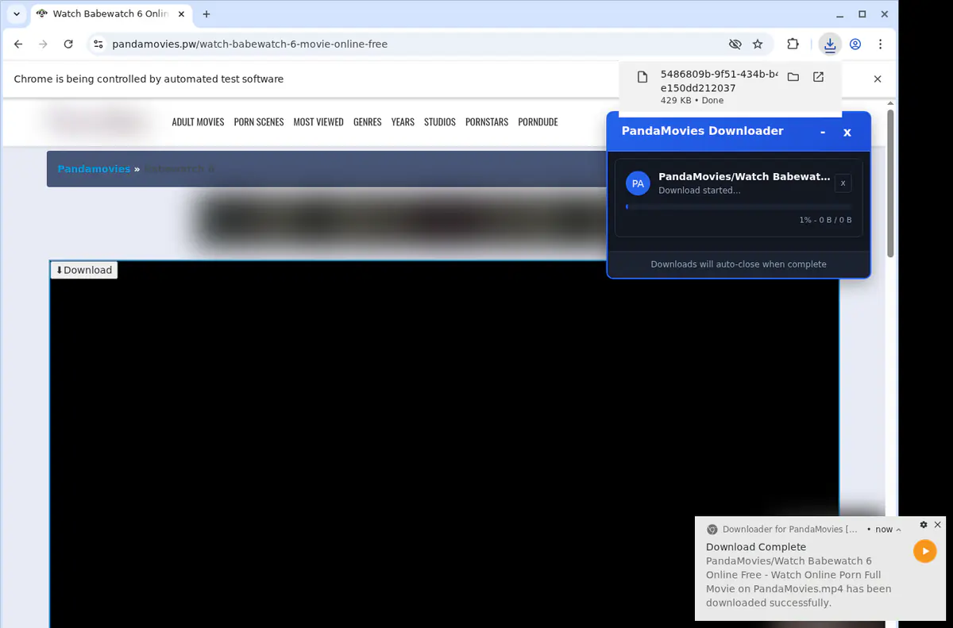The width and height of the screenshot is (953, 628).
Task: Open Genres menu
Action: pyautogui.click(x=368, y=122)
